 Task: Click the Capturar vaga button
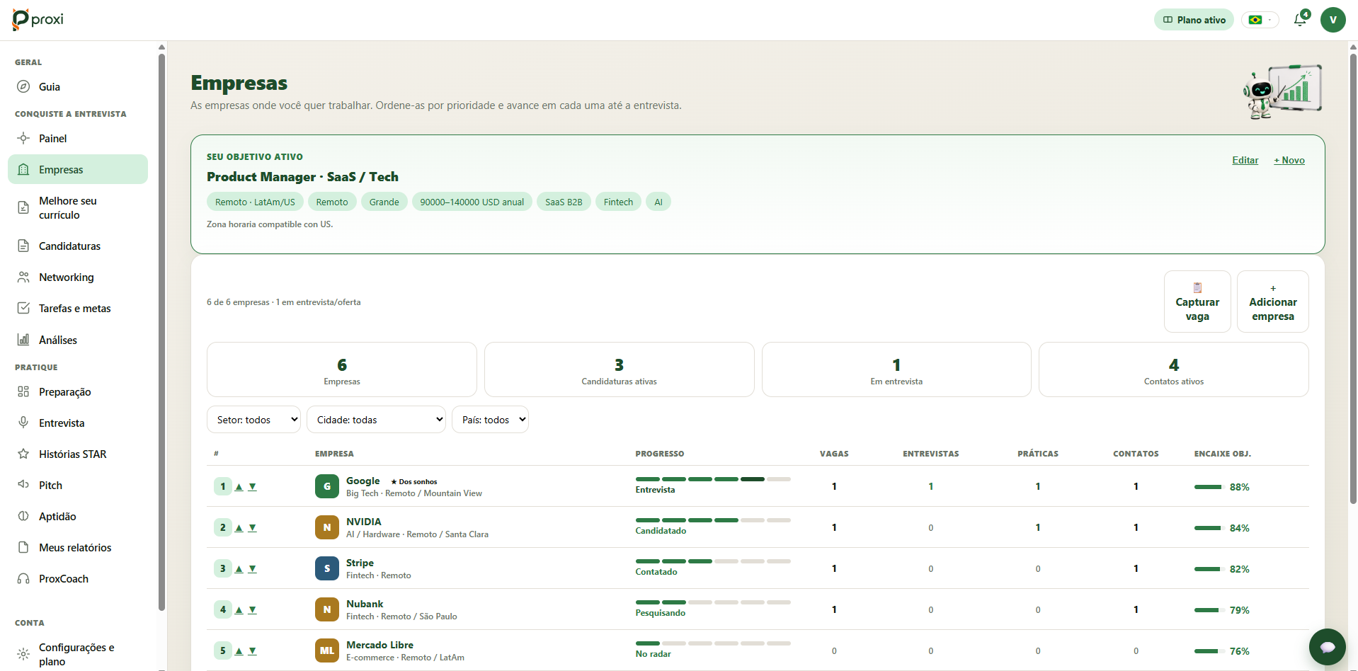[x=1197, y=302]
